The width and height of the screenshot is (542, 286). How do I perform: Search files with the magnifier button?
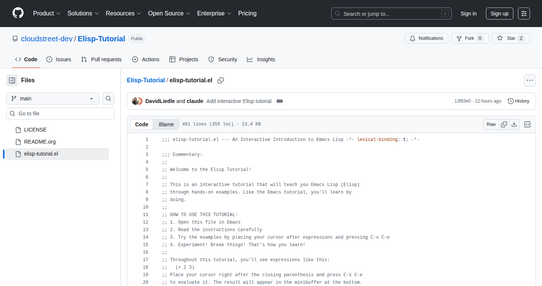pyautogui.click(x=108, y=98)
